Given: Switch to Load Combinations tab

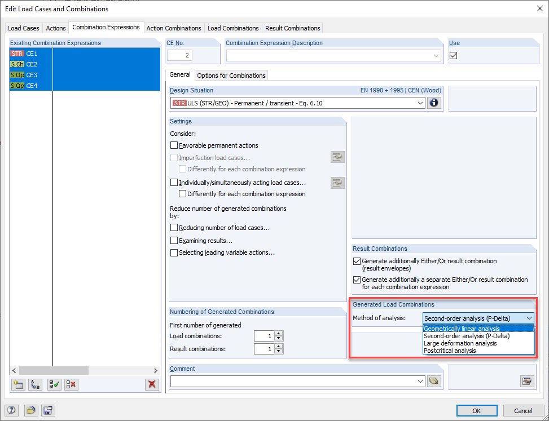Looking at the screenshot, I should (x=233, y=28).
